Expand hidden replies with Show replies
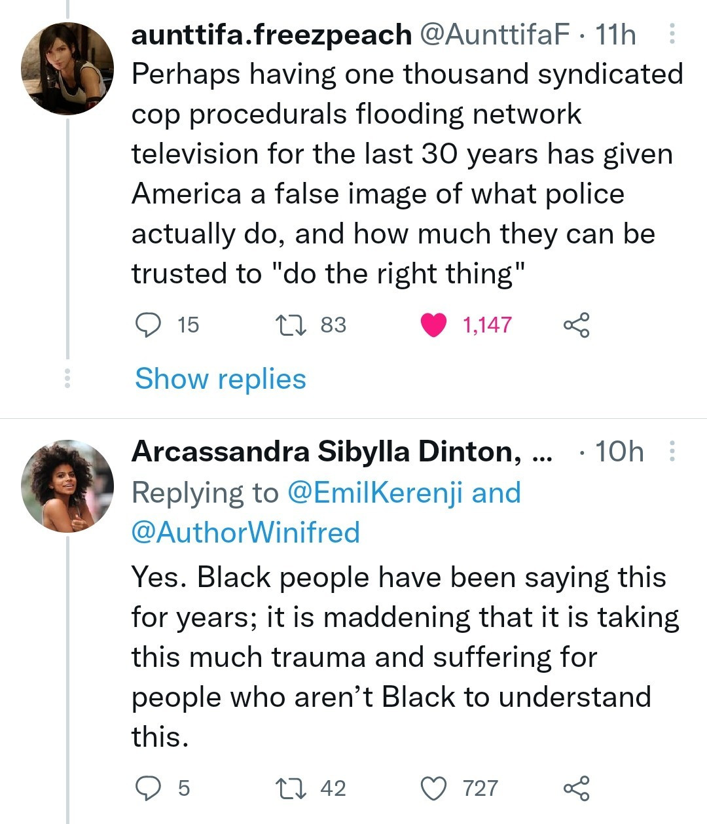 pos(220,379)
